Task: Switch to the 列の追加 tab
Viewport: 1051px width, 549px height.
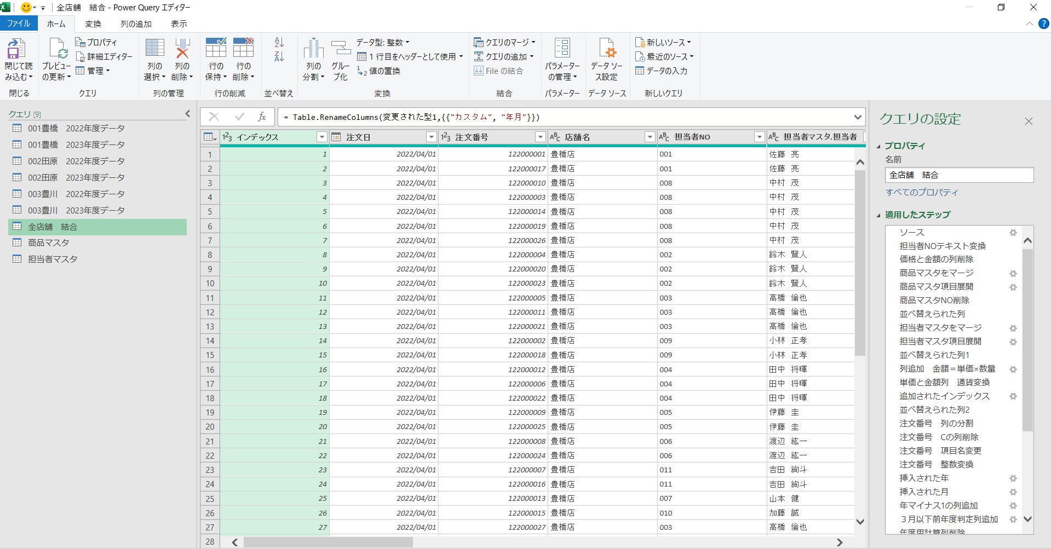Action: (136, 24)
